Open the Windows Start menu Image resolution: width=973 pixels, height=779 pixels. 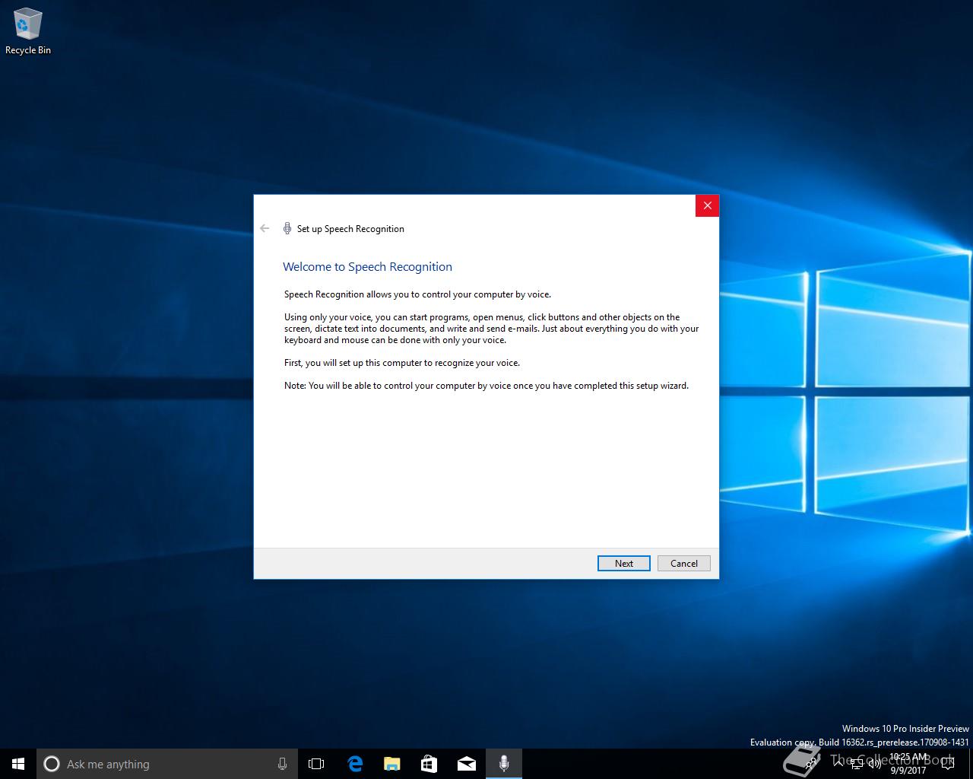point(18,764)
